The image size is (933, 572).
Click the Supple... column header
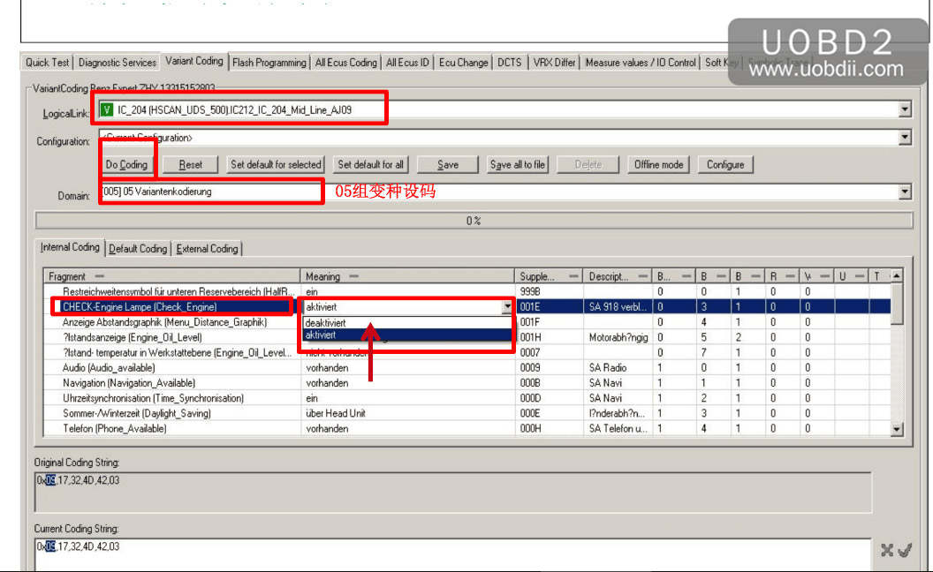tap(549, 276)
